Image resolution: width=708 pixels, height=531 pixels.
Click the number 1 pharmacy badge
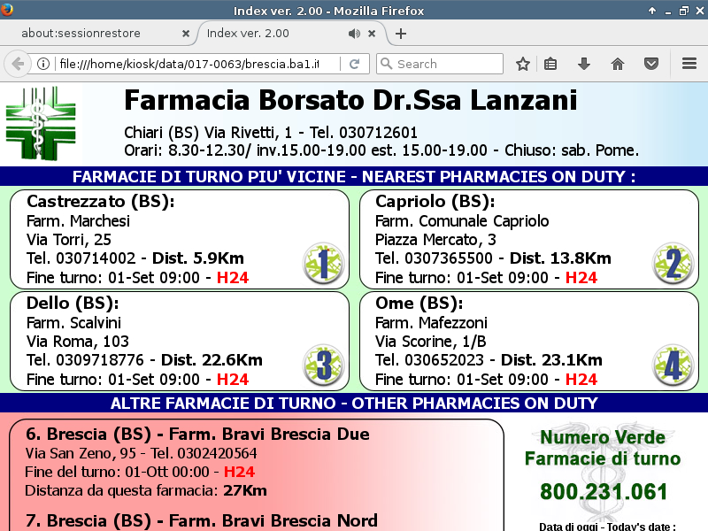click(323, 263)
